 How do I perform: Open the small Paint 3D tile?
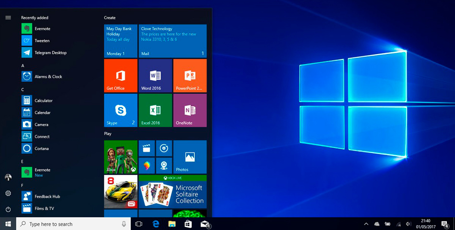(x=147, y=166)
